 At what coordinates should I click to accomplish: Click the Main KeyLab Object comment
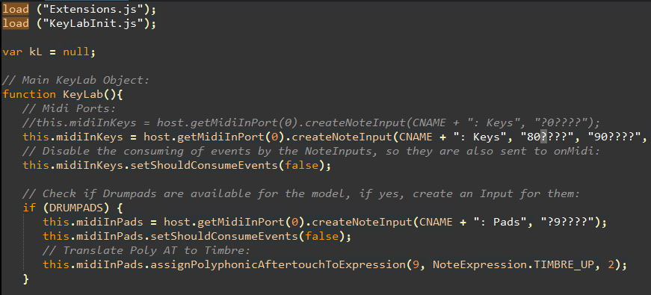(75, 80)
